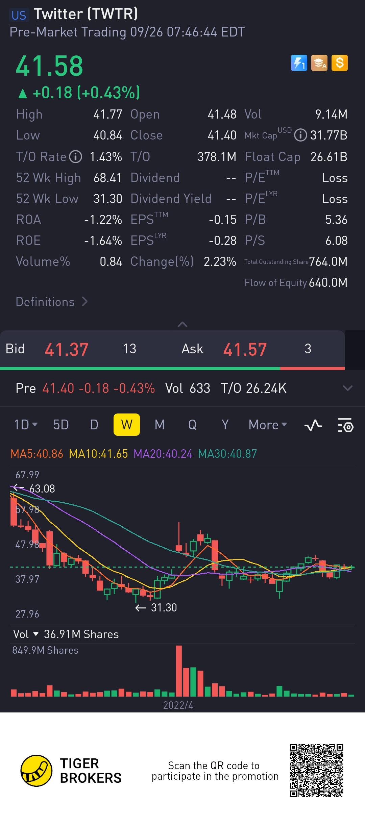Tap Total Outstanding Share value 764.0M

tap(328, 261)
